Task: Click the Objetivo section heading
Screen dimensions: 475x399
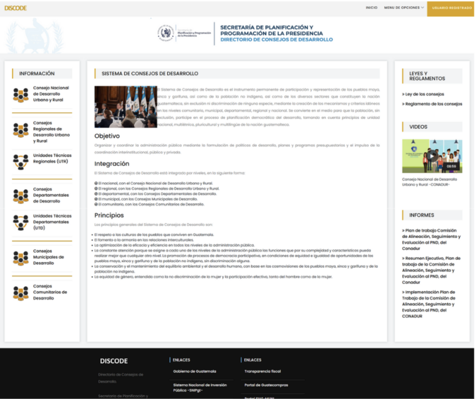Action: [107, 136]
